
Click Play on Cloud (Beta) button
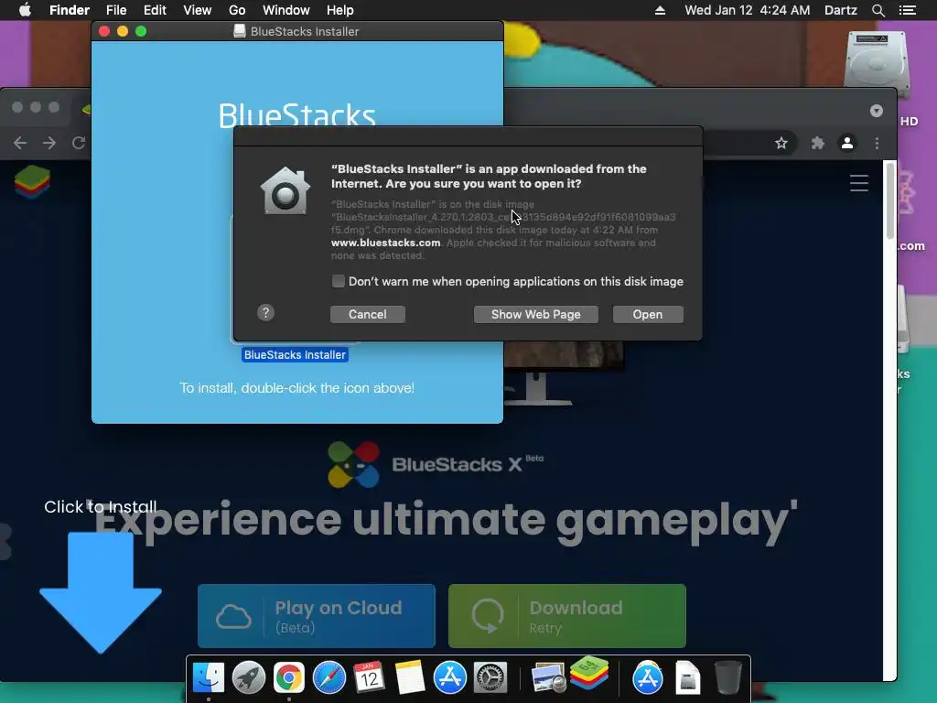click(316, 616)
